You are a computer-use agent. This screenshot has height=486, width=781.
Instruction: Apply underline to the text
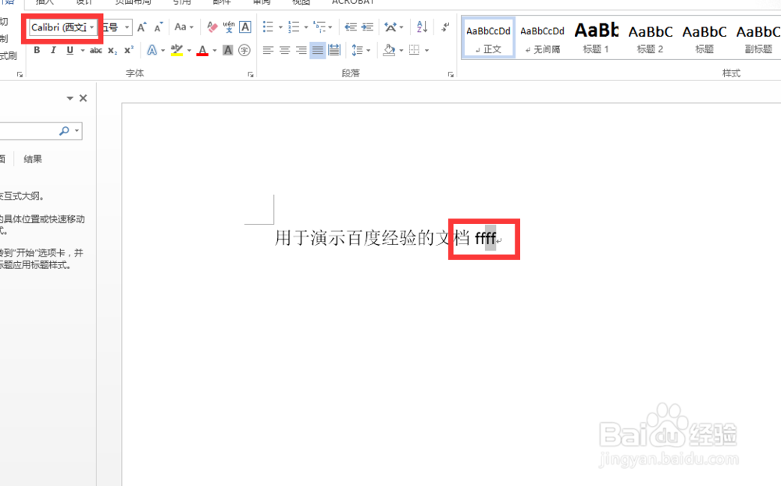[x=70, y=49]
